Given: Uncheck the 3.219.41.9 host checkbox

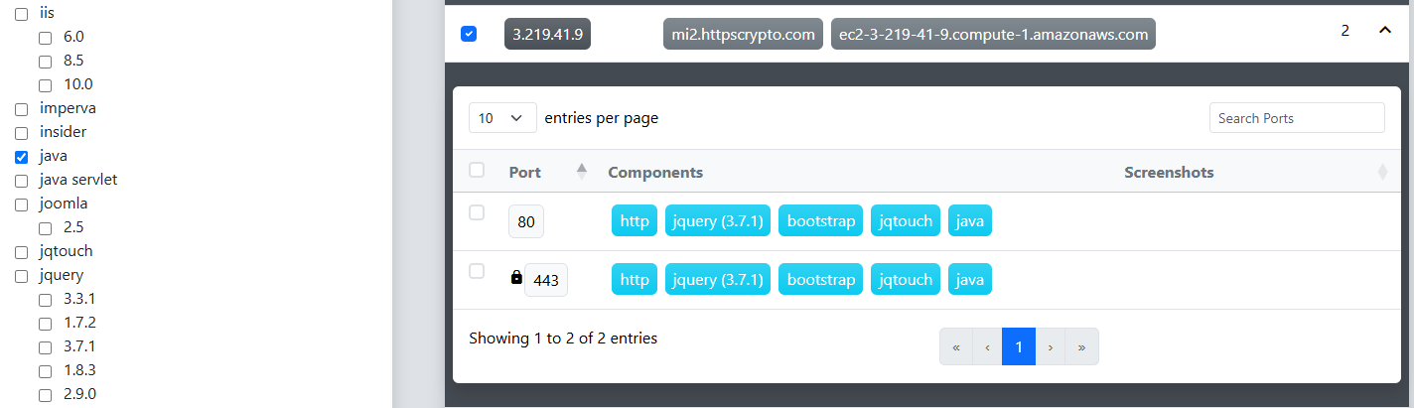Looking at the screenshot, I should 469,34.
